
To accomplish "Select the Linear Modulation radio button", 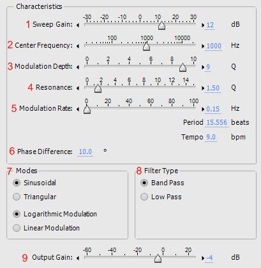I will (x=17, y=228).
